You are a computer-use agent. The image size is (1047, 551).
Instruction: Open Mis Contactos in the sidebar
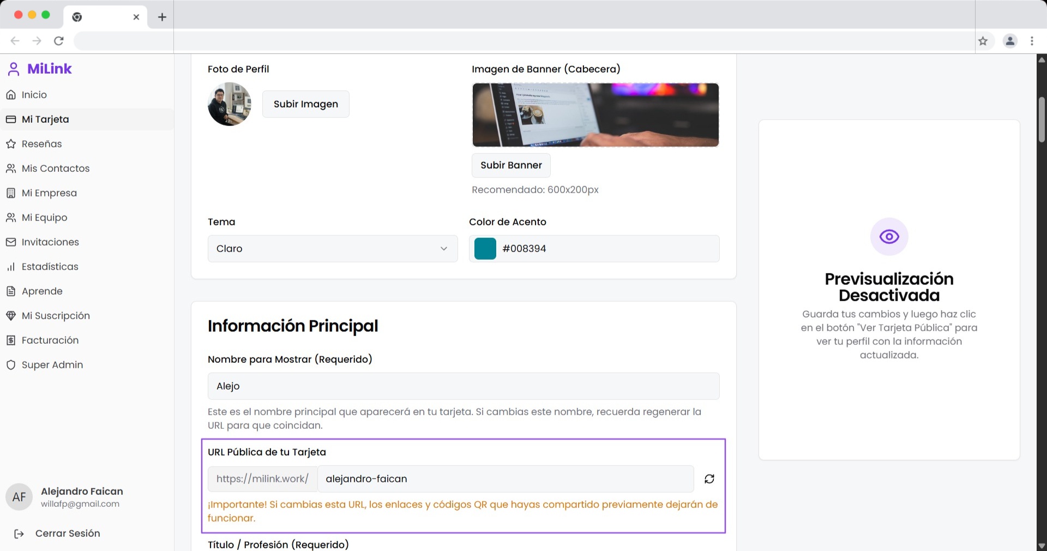55,169
